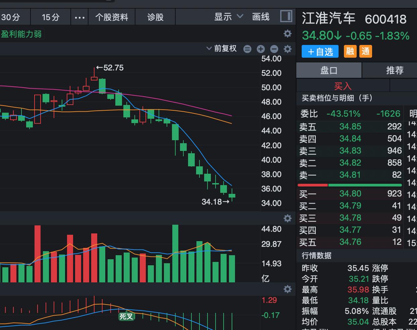Image resolution: width=417 pixels, height=330 pixels.
Task: Open candlestick chart settings gear
Action: click(288, 49)
